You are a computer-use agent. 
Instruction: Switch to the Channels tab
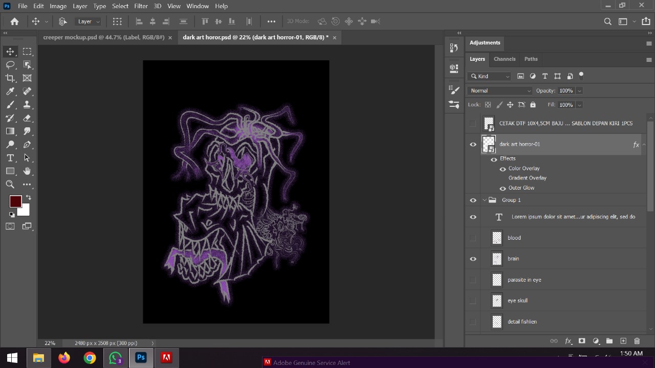point(505,59)
